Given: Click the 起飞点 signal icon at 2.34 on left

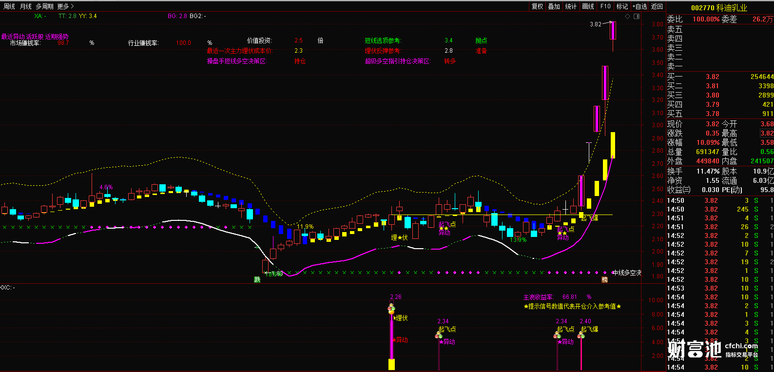Looking at the screenshot, I should pyautogui.click(x=439, y=334).
